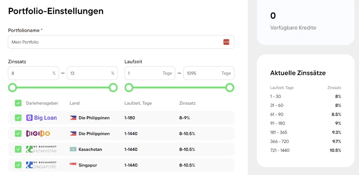The height and width of the screenshot is (175, 359).
Task: Click the right Laufzeit slider handle
Action: point(230,87)
